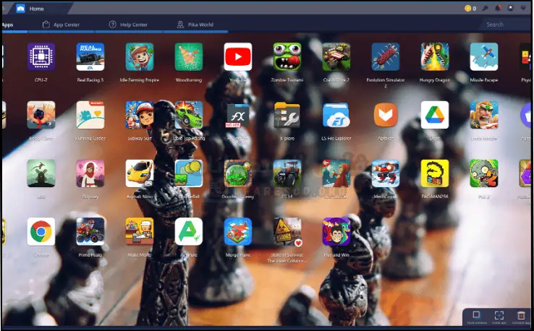Open the Google Drive app
Screen dimensions: 534x331
click(x=434, y=115)
